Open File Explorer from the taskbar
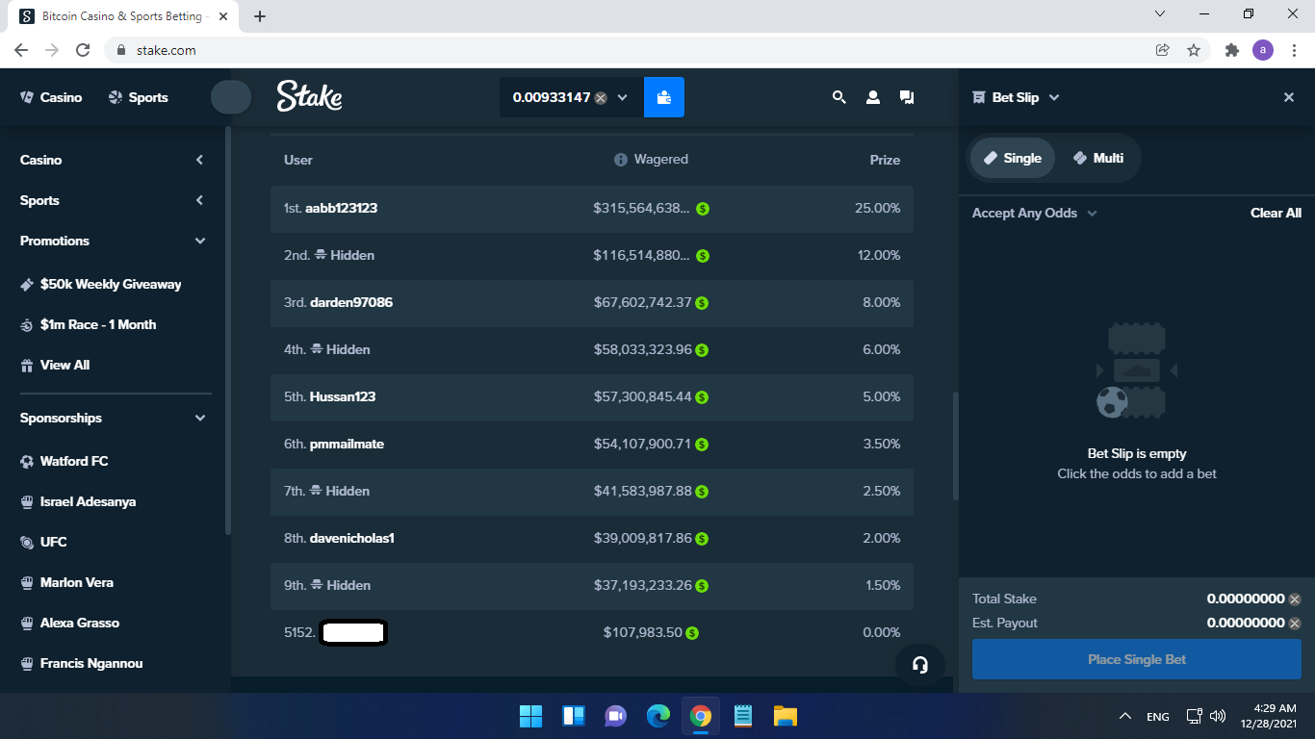Image resolution: width=1315 pixels, height=739 pixels. pos(786,716)
